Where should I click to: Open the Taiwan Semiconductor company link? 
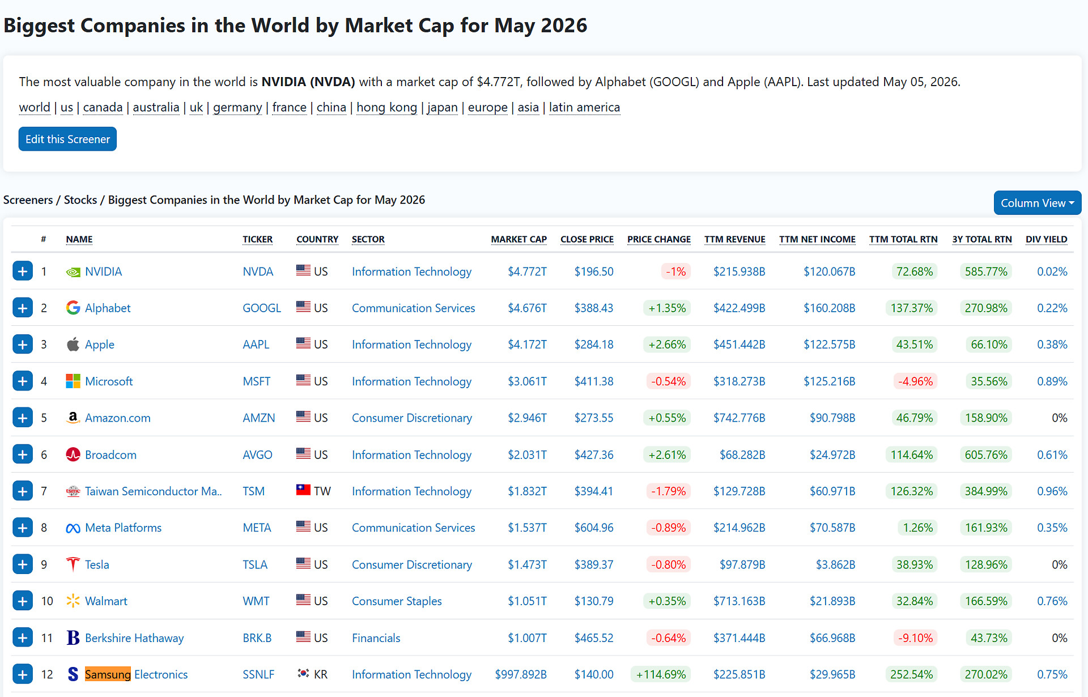pyautogui.click(x=154, y=491)
